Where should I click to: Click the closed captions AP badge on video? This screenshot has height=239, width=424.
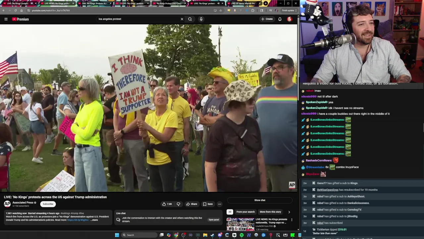point(292,185)
